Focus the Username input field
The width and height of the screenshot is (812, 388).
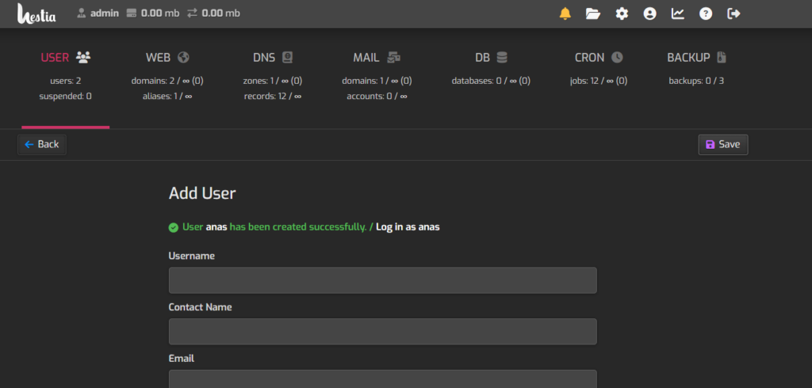383,280
